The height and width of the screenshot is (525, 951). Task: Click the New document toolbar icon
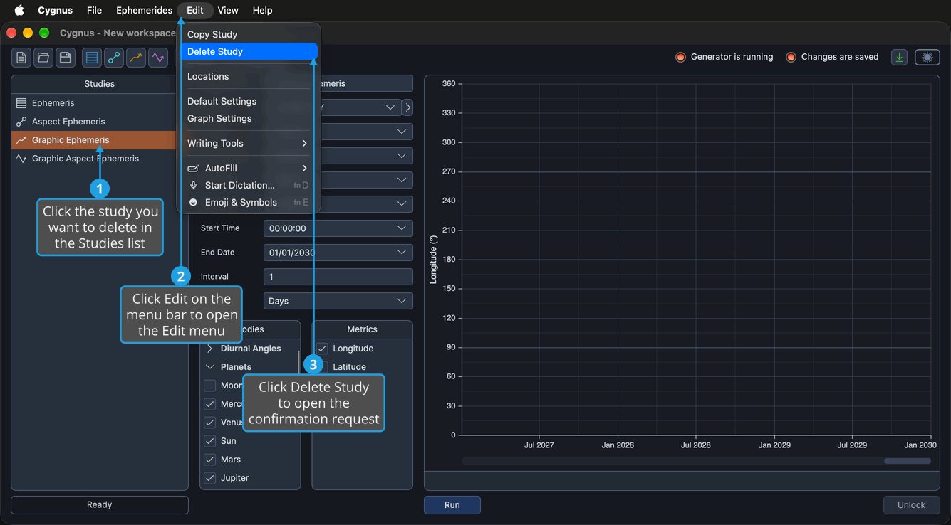[21, 58]
